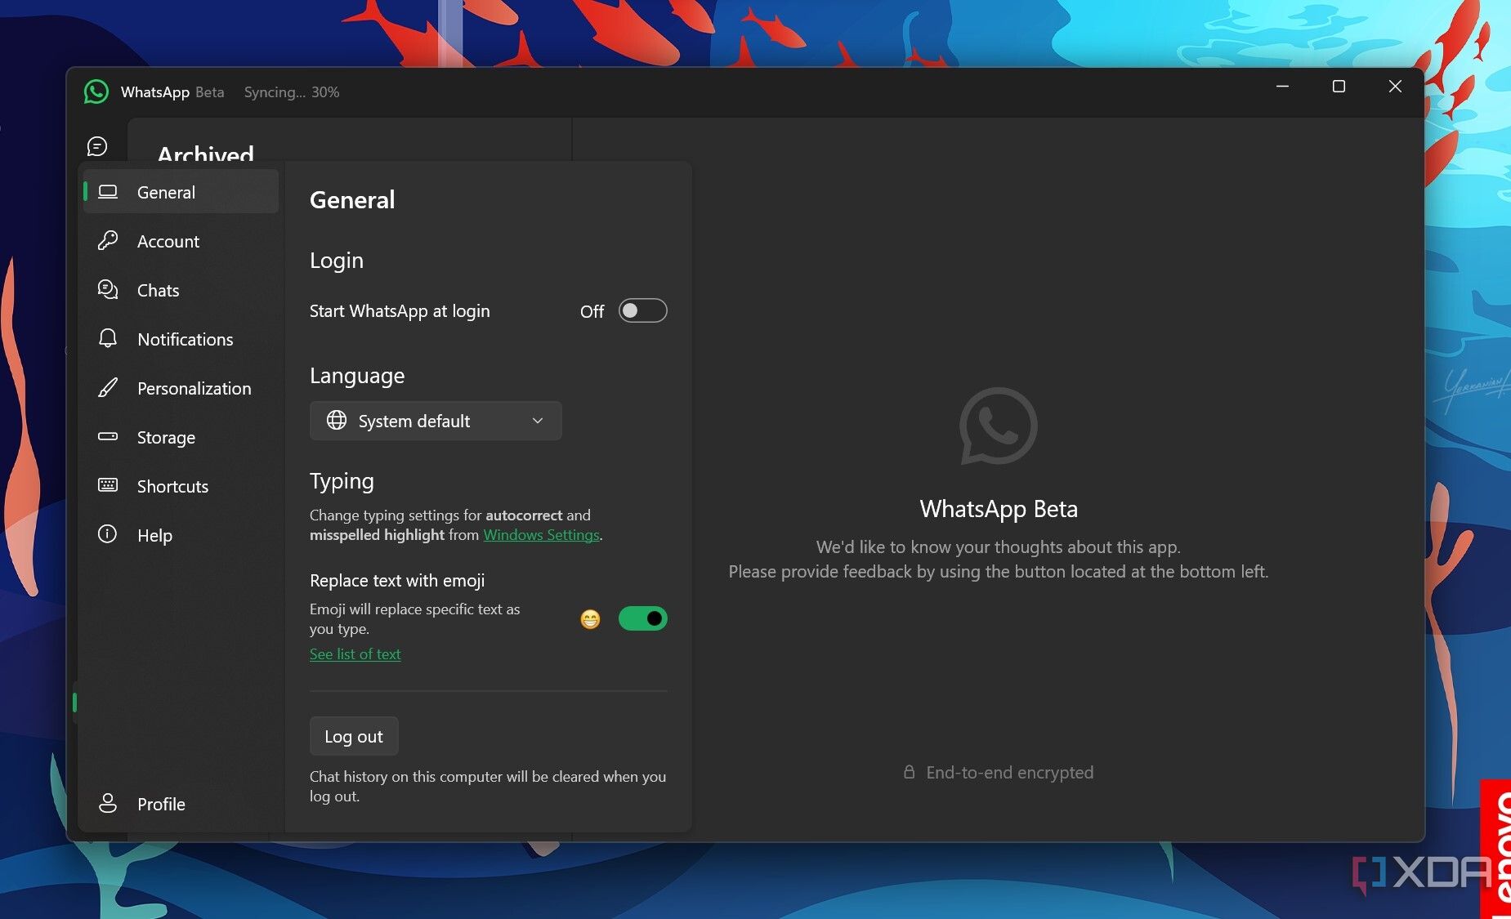Viewport: 1511px width, 919px height.
Task: Open the System default language dropdown
Action: click(x=436, y=421)
